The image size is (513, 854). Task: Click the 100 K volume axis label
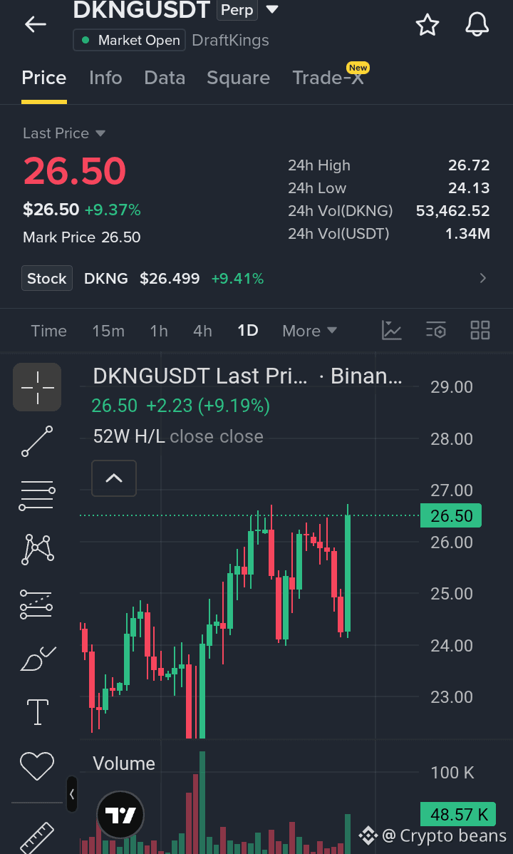(452, 772)
